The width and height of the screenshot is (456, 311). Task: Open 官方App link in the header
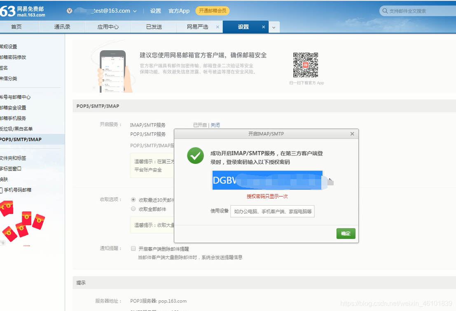click(179, 11)
